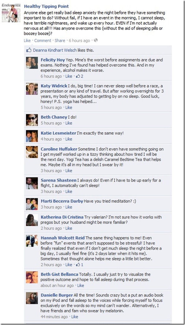The image size is (185, 325).
Task: Like Caroline Huffaker's comment about Bedtime Tea
Action: tap(69, 170)
